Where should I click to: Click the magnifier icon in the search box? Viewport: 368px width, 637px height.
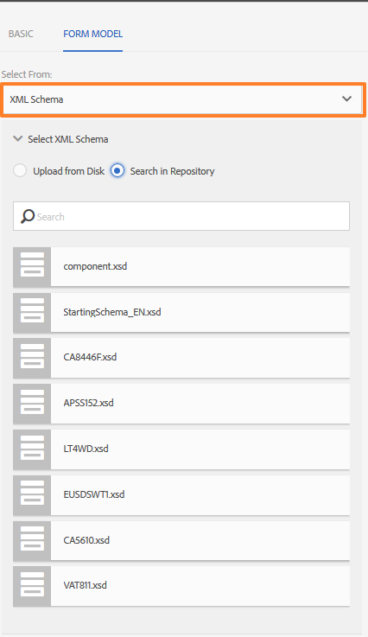click(x=28, y=216)
